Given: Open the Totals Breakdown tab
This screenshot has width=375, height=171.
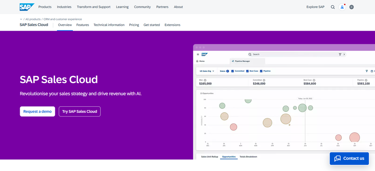Looking at the screenshot, I should [x=248, y=157].
